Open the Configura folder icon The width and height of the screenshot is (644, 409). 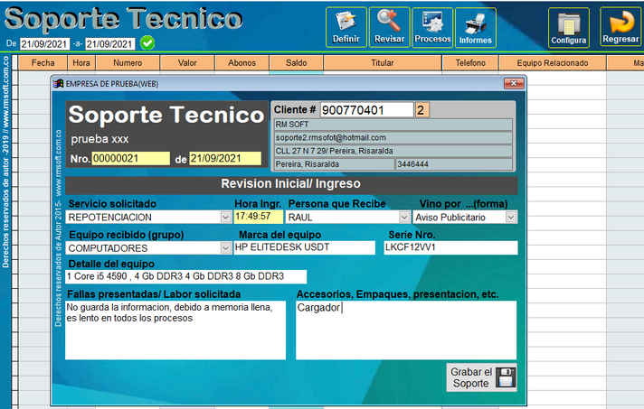[569, 28]
